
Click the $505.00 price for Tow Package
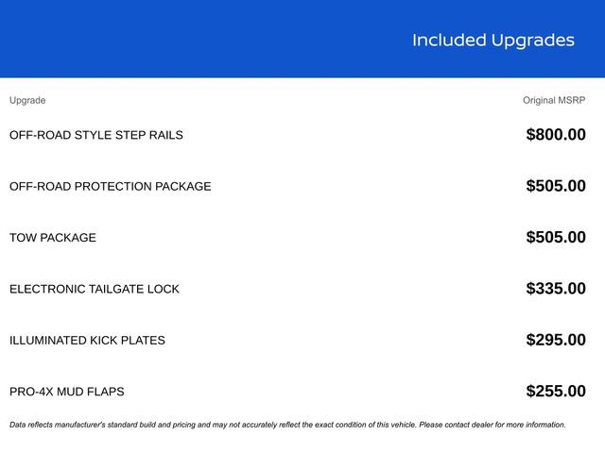tap(556, 238)
